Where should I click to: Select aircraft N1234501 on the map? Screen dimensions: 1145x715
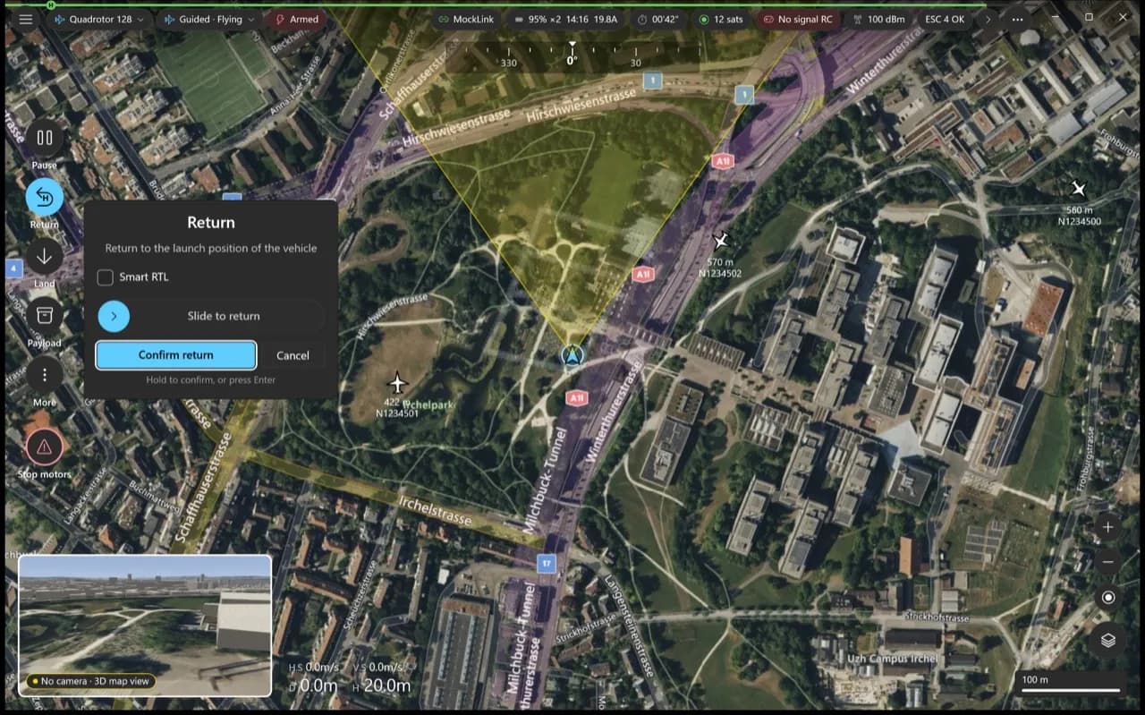click(397, 384)
